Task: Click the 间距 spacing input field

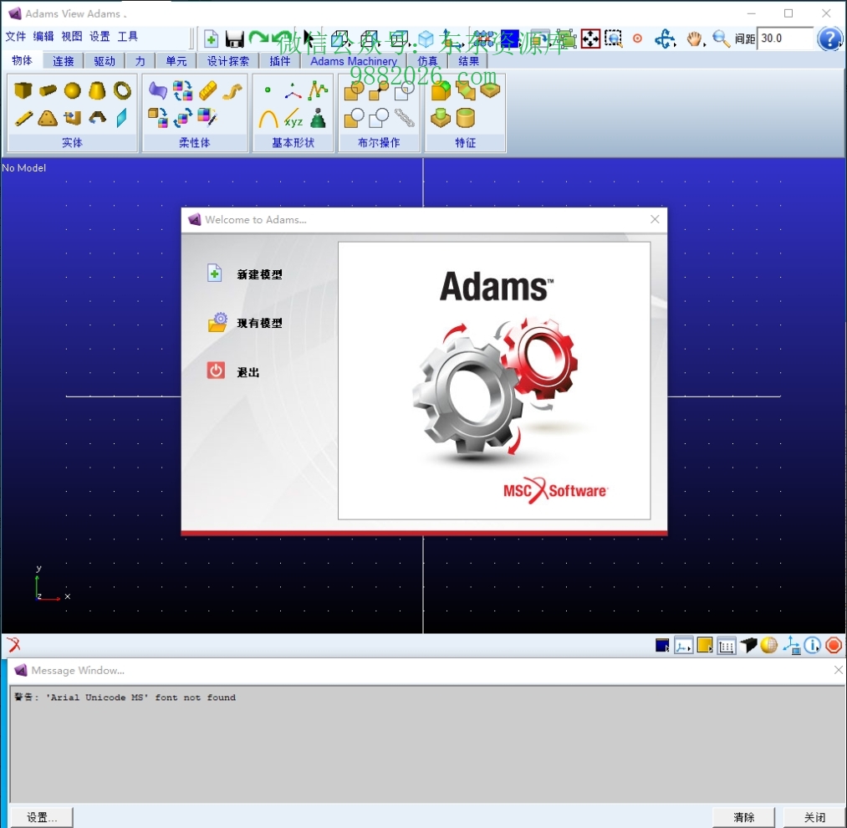Action: coord(784,38)
